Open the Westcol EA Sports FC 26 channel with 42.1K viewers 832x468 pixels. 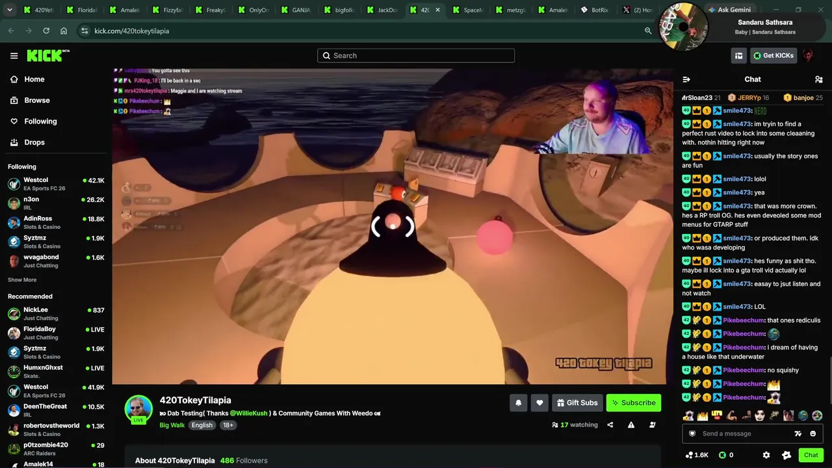pos(56,184)
